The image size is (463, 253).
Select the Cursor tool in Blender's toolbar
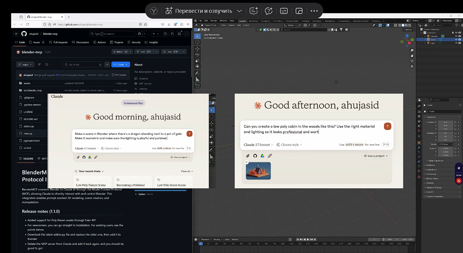[197, 42]
